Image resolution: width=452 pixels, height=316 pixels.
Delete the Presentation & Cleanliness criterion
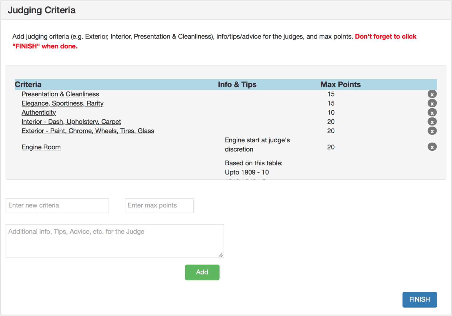pos(432,94)
